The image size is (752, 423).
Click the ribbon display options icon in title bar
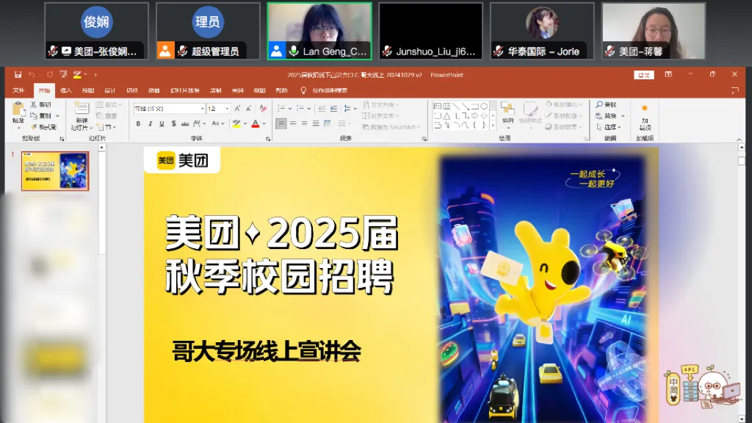tap(668, 74)
